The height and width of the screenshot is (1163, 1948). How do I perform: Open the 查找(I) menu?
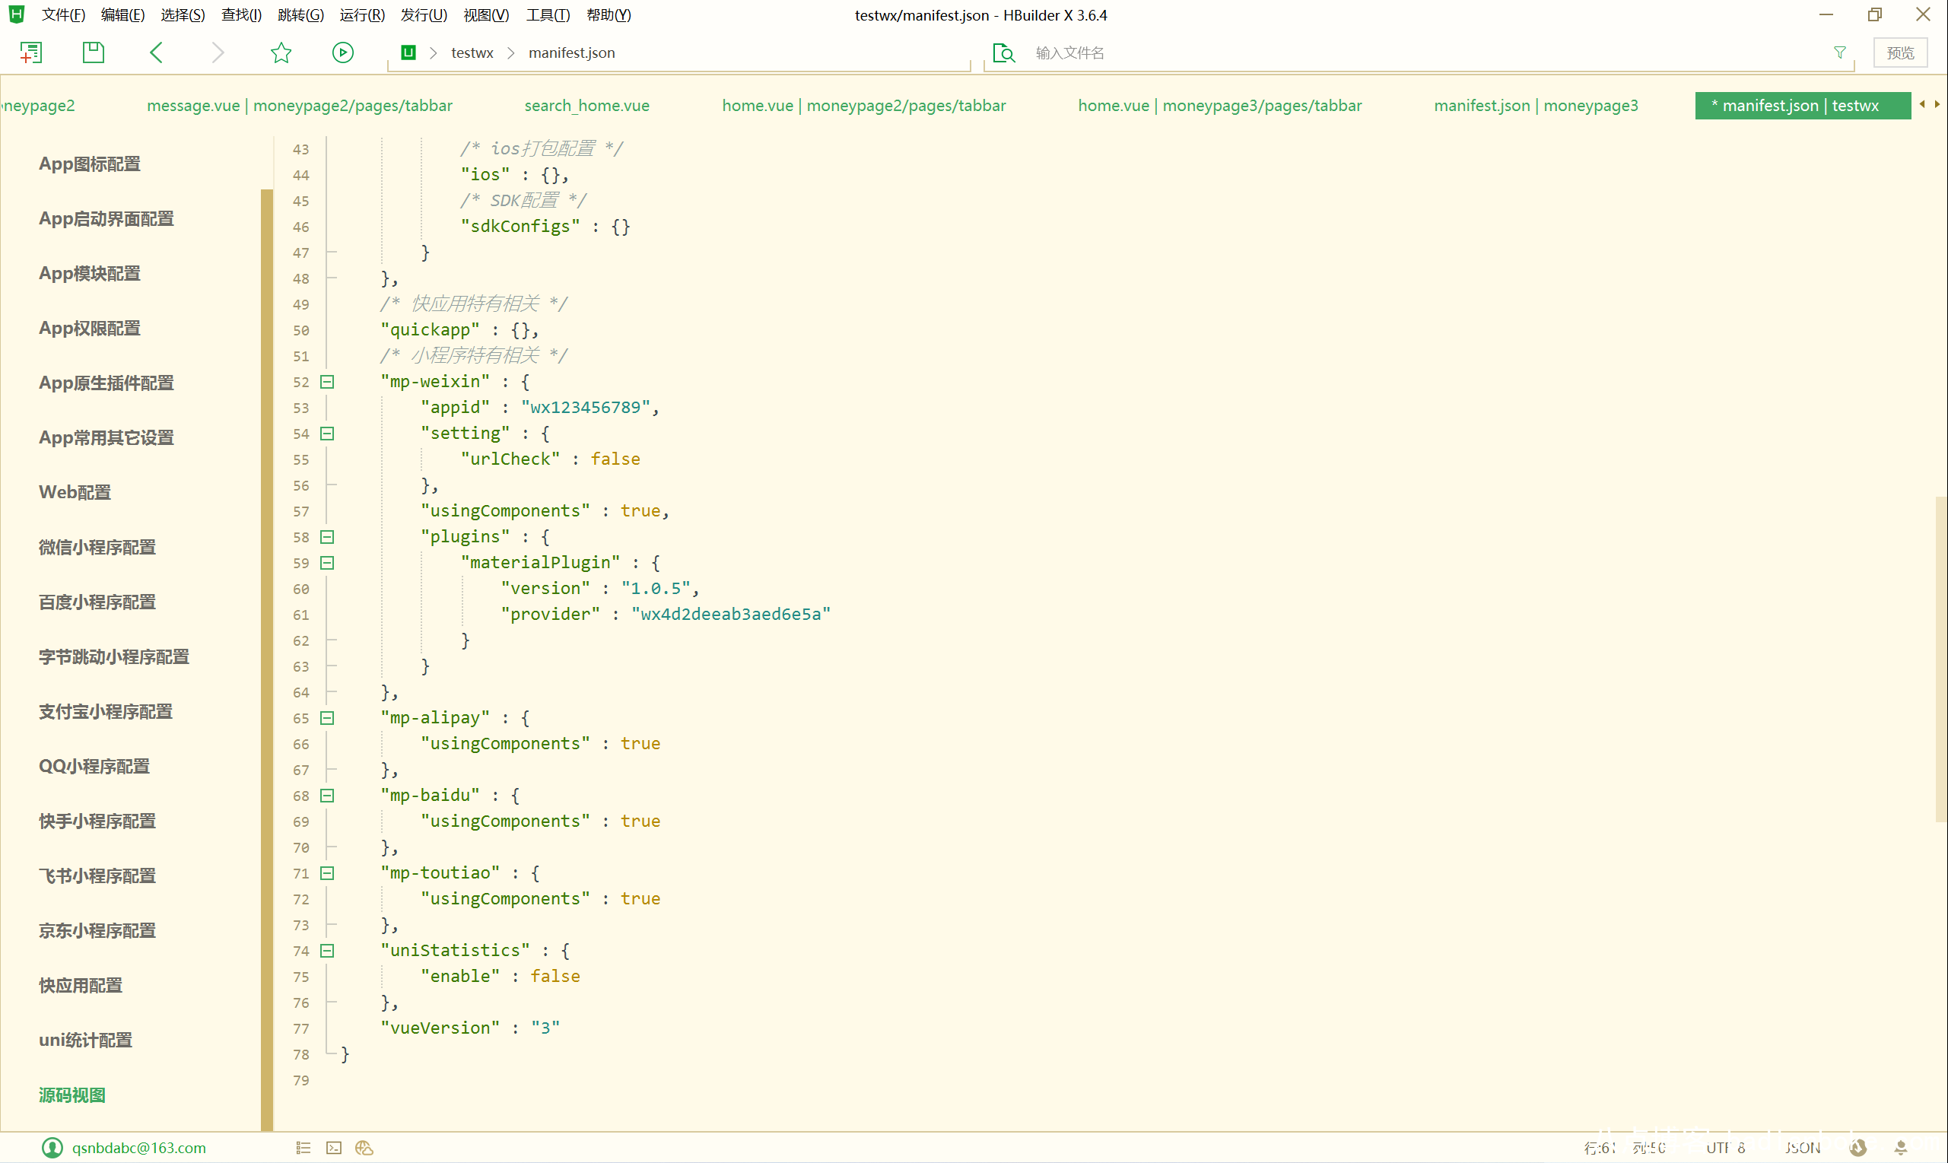(x=241, y=15)
